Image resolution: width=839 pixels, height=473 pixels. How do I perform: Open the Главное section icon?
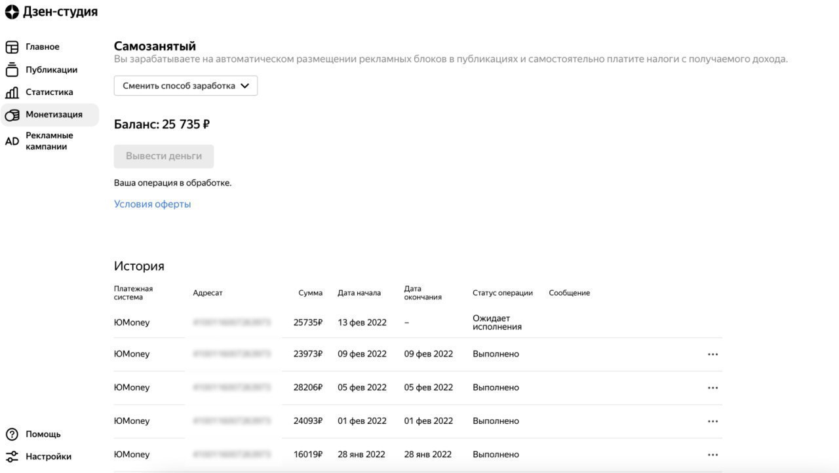point(12,47)
